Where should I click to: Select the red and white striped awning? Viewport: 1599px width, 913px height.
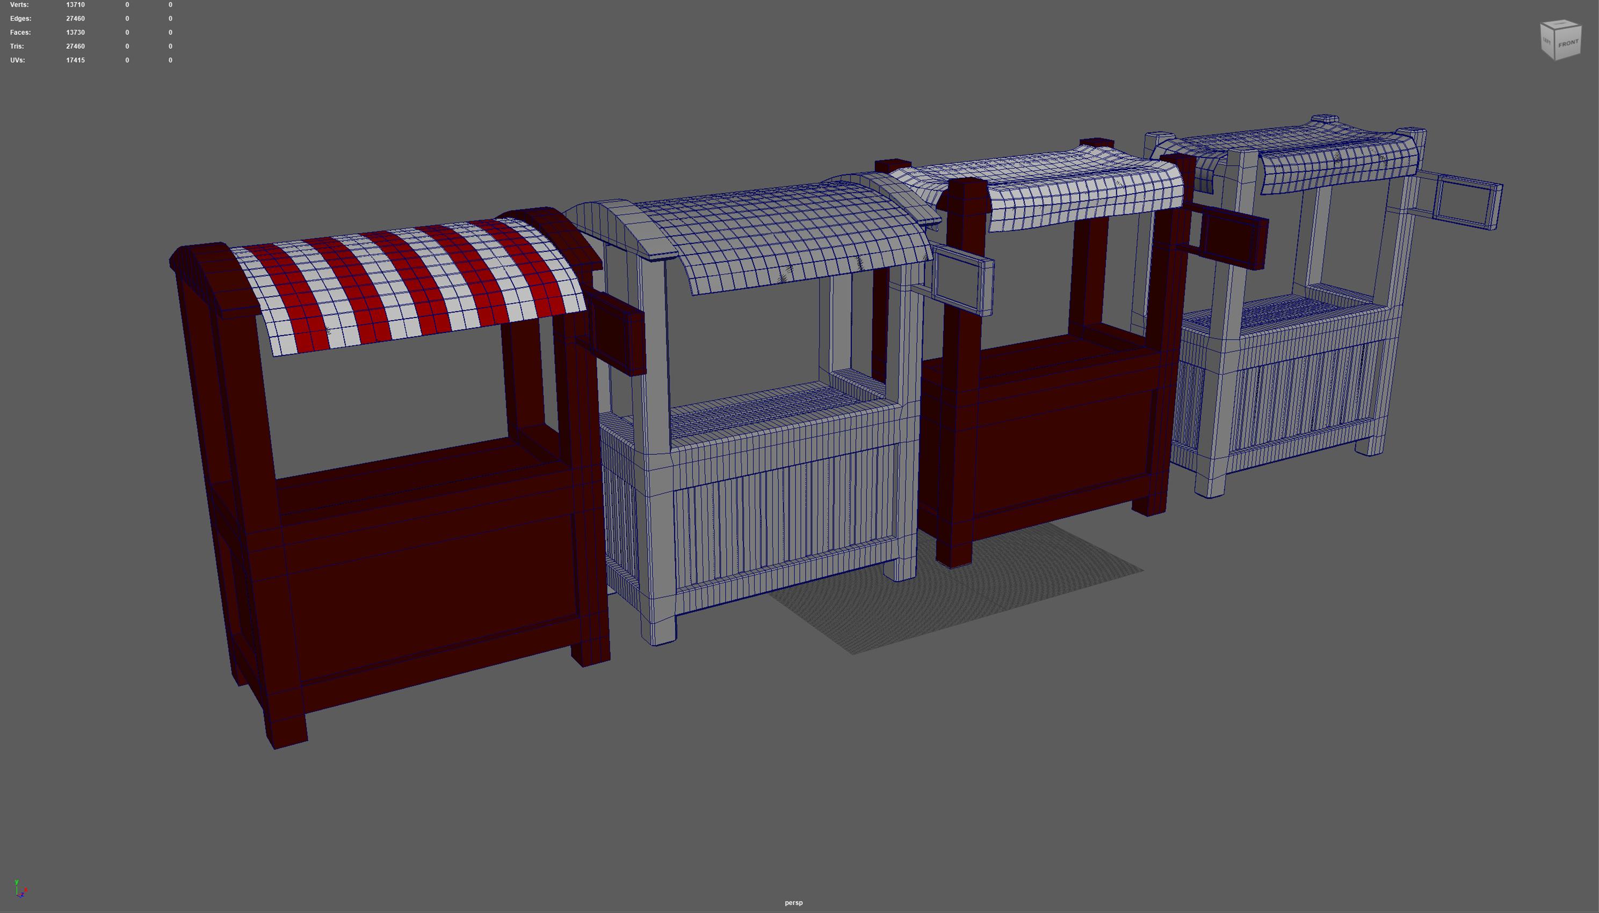(408, 285)
